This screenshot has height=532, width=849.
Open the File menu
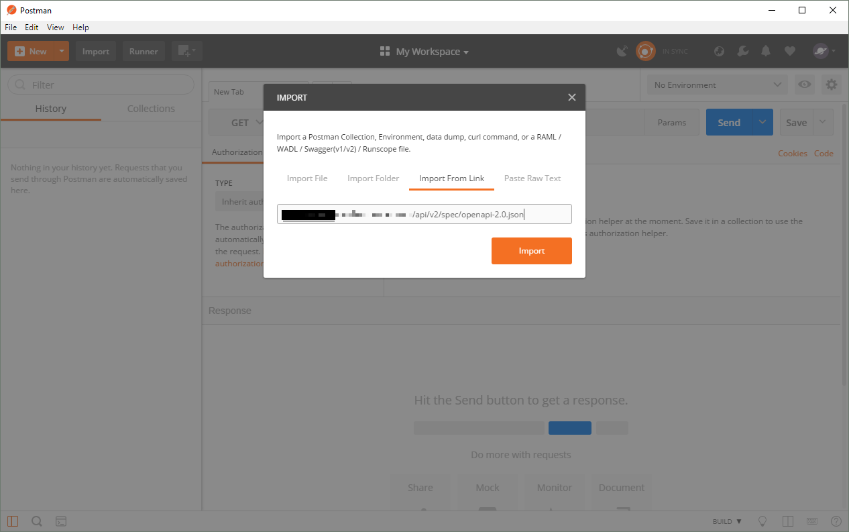11,28
